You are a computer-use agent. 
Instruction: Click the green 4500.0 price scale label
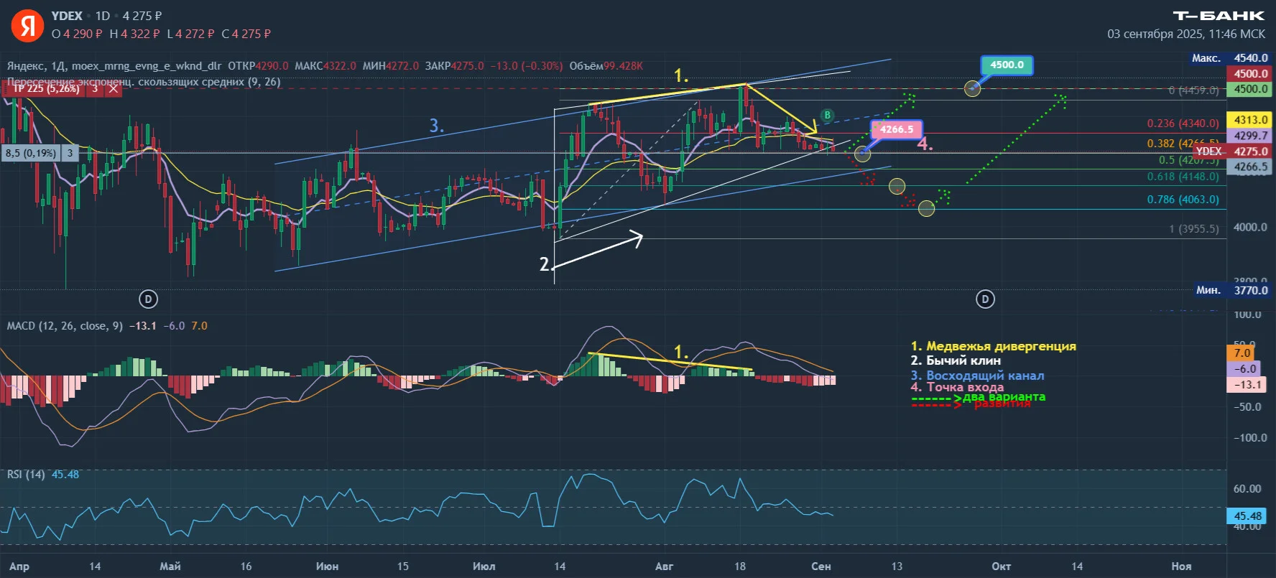tap(1250, 89)
